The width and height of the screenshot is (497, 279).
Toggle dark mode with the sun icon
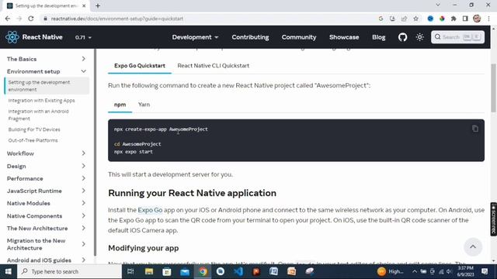pyautogui.click(x=419, y=37)
